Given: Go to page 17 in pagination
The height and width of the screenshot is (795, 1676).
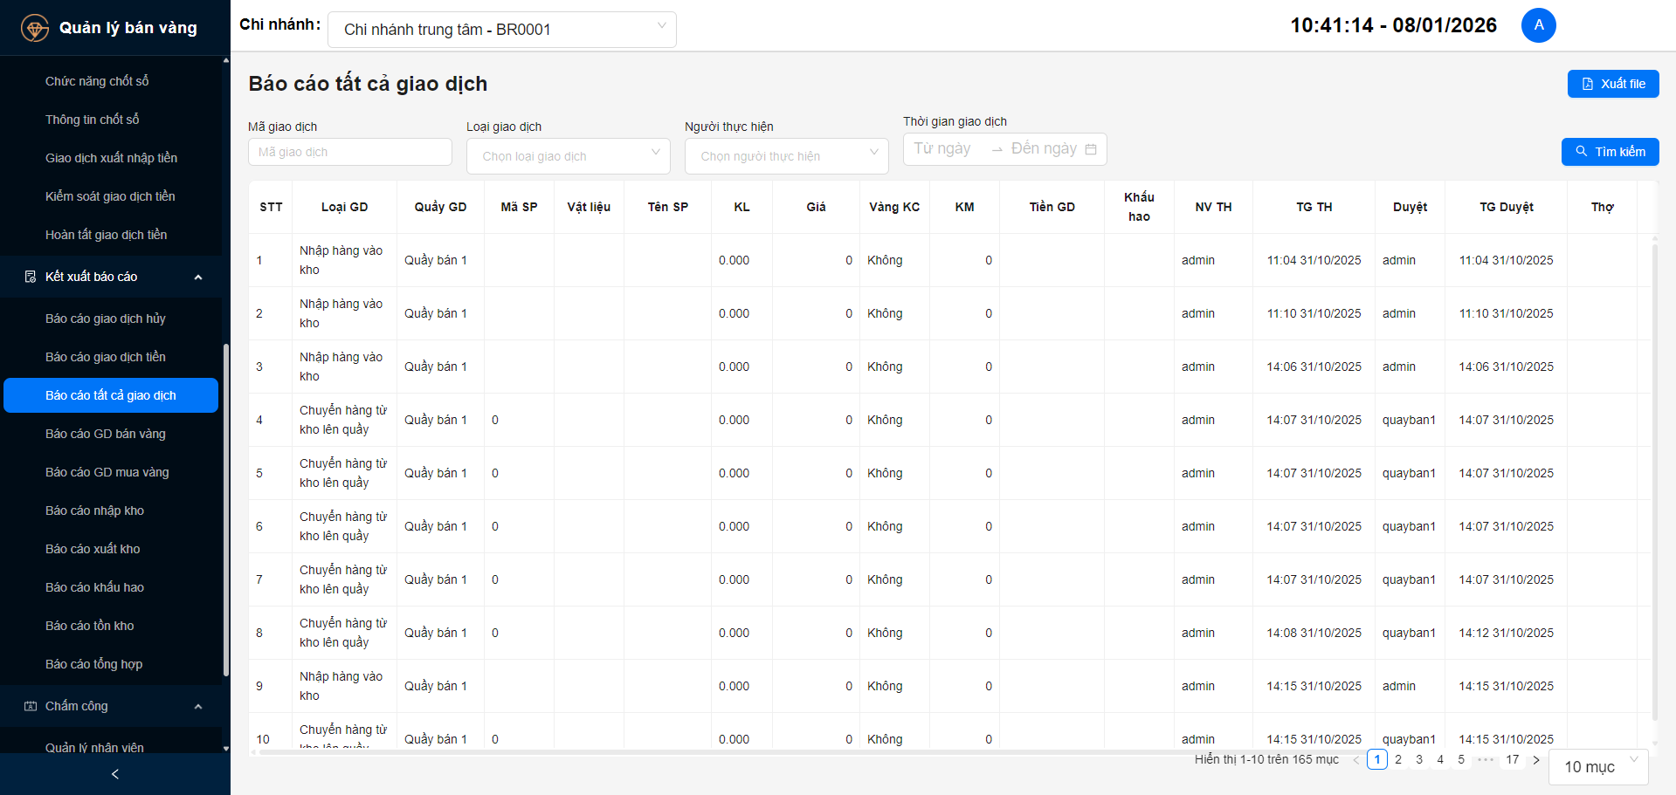Looking at the screenshot, I should coord(1513,760).
